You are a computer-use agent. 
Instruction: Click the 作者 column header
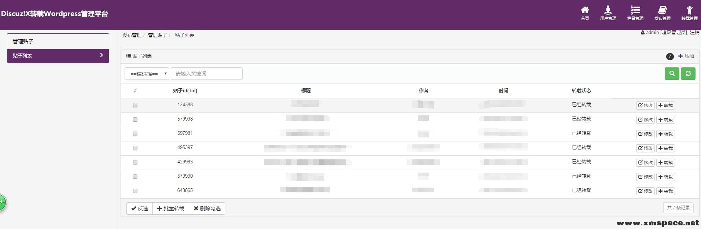(424, 91)
